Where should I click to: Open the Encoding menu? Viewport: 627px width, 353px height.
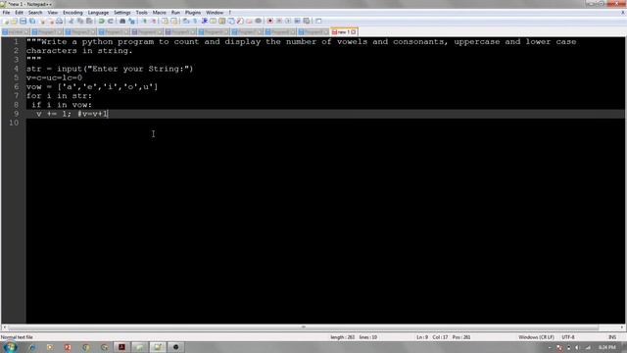click(72, 13)
